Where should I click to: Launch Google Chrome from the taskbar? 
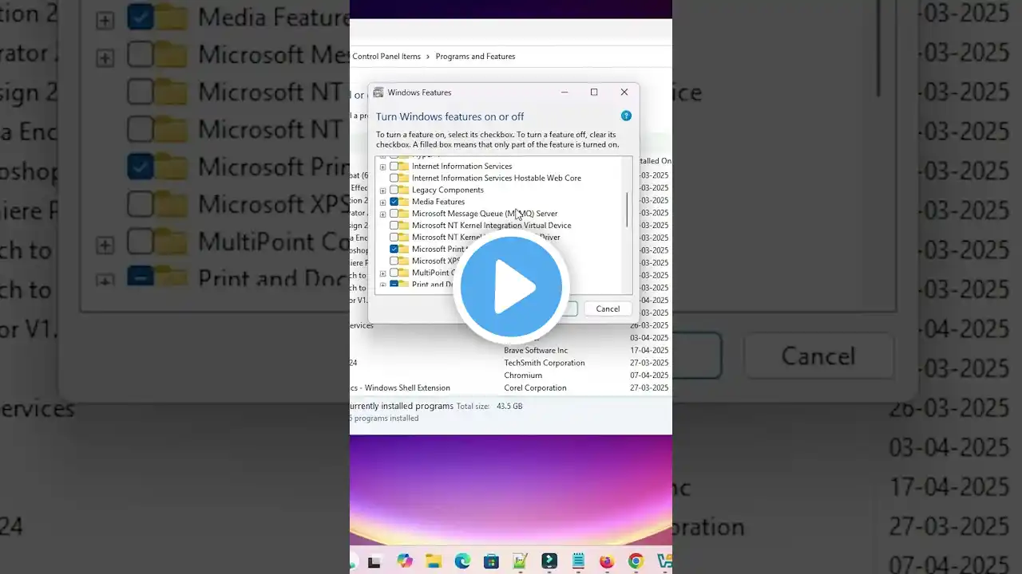(x=636, y=561)
